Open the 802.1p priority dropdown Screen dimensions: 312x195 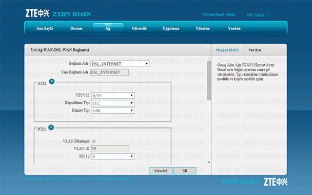click(113, 157)
